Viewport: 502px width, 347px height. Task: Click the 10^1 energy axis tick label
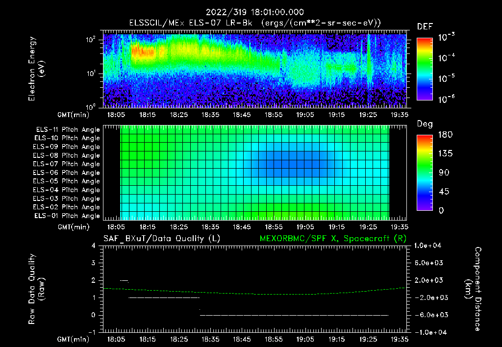click(x=91, y=74)
